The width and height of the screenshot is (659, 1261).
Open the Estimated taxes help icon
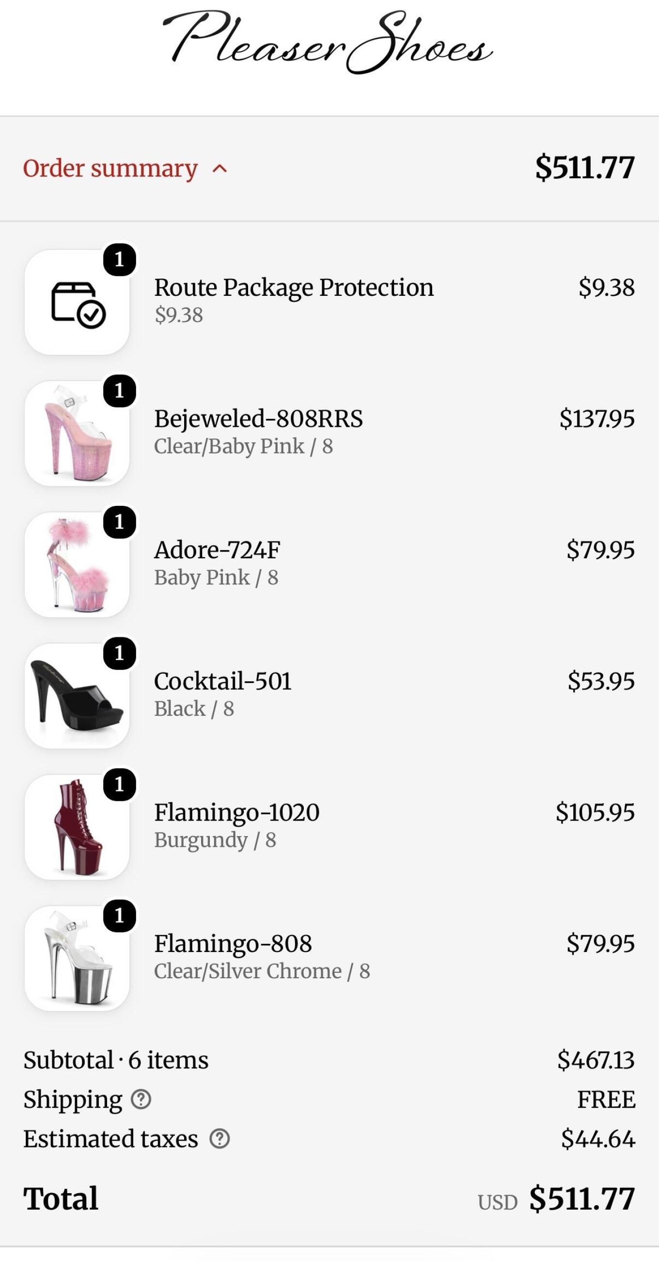pyautogui.click(x=220, y=1138)
